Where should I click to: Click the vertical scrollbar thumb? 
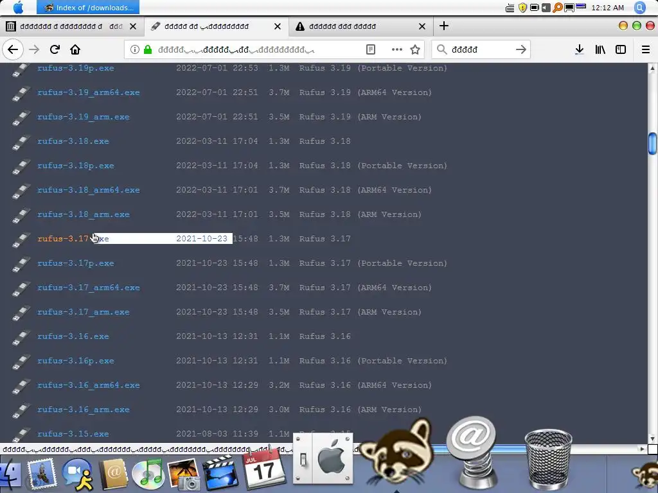653,144
